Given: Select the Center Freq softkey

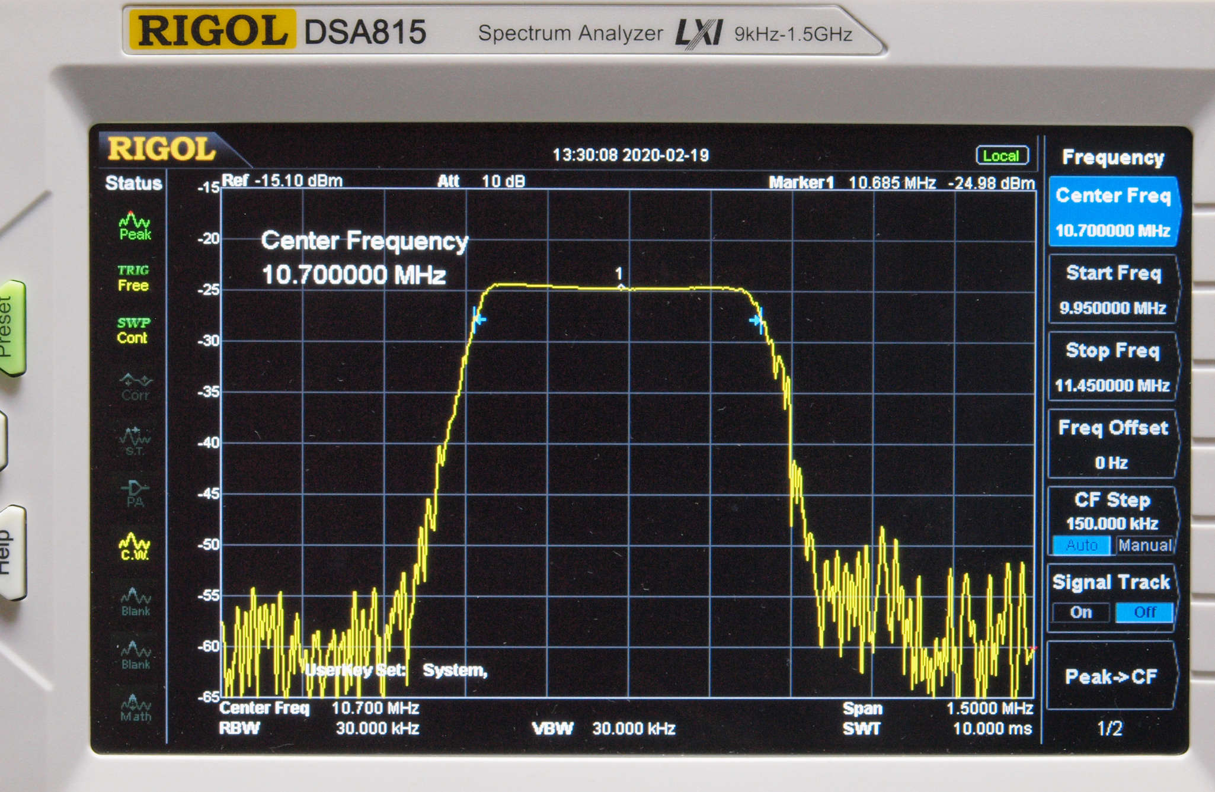Looking at the screenshot, I should tap(1112, 212).
